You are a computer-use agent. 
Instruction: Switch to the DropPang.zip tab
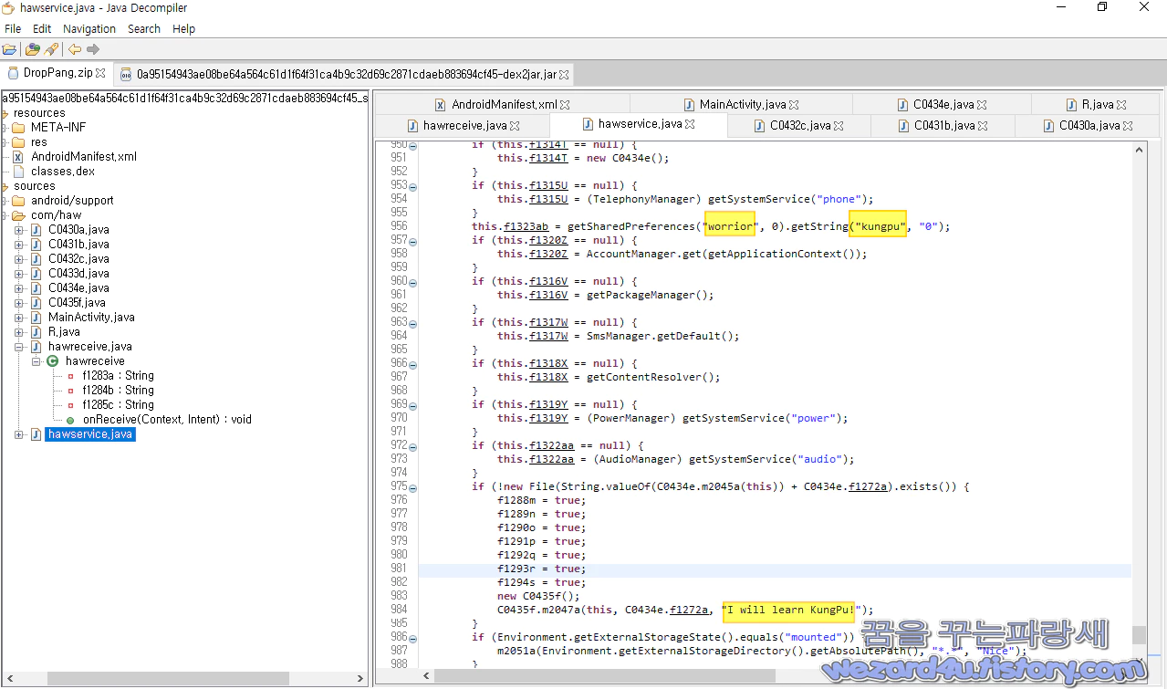tap(55, 73)
